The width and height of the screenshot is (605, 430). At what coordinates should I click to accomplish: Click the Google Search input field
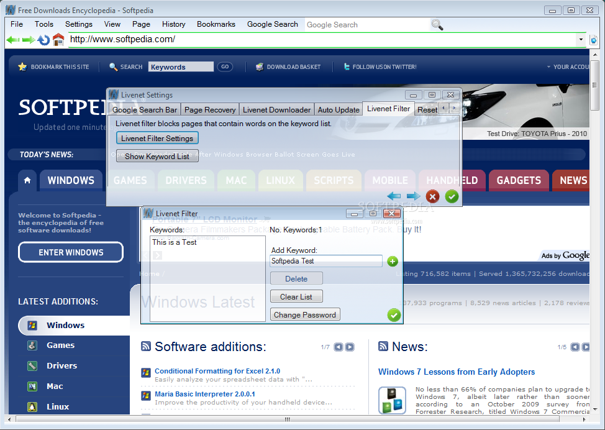pyautogui.click(x=368, y=25)
